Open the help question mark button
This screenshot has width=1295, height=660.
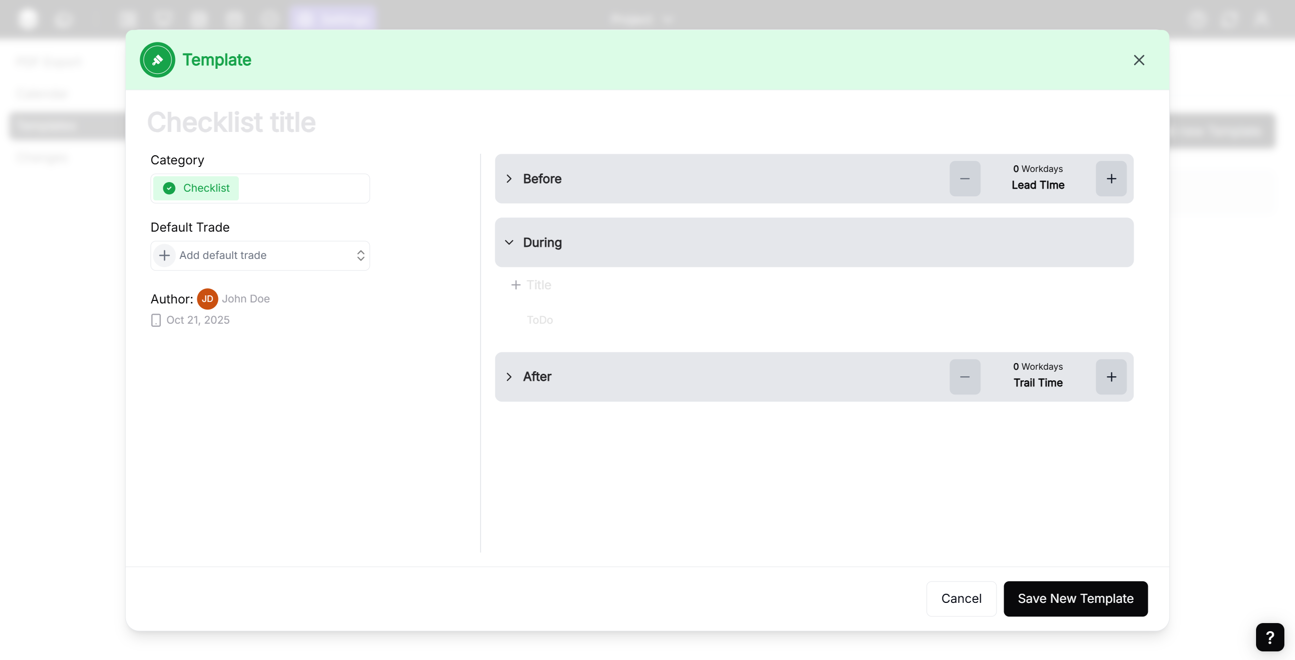click(1269, 637)
